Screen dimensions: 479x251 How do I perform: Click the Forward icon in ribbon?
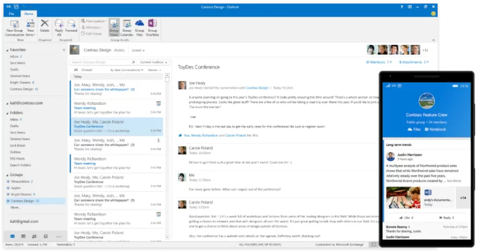[x=71, y=24]
